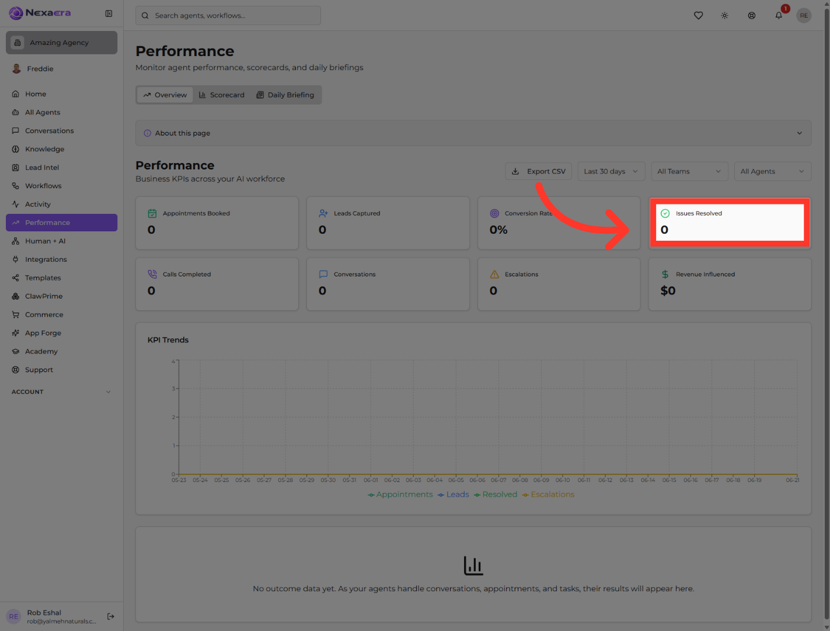Click the Conversion Rate 0% value

(x=498, y=230)
